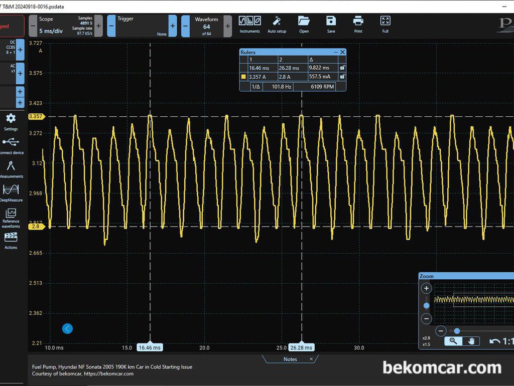Click the blue back arrow button
Image resolution: width=514 pixels, height=386 pixels.
tap(67, 329)
